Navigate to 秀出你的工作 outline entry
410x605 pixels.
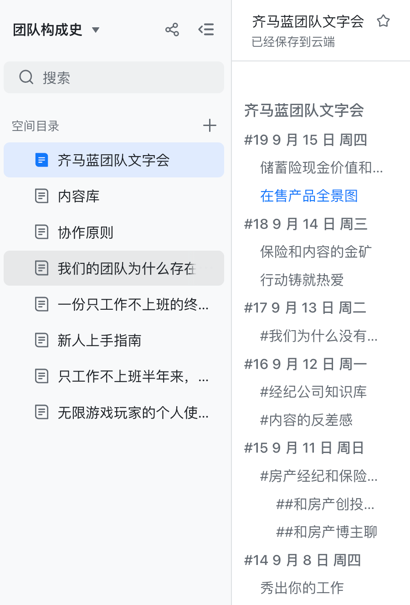coord(302,588)
